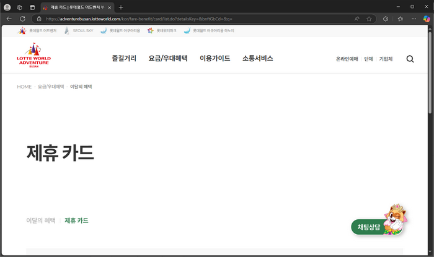Add page to favorites with star icon
The image size is (434, 257).
[369, 19]
